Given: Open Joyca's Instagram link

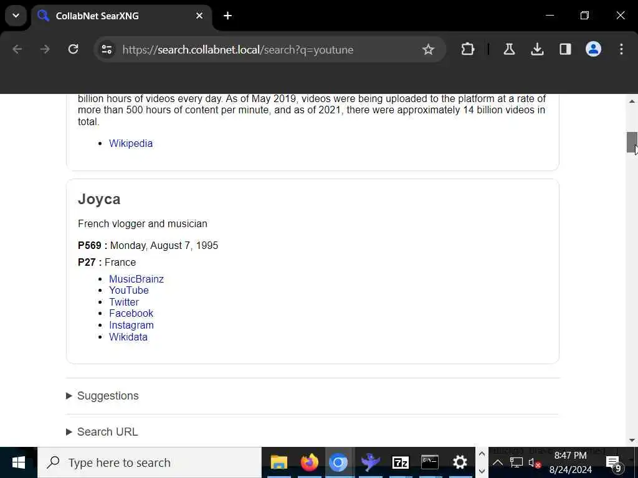Looking at the screenshot, I should pyautogui.click(x=131, y=326).
